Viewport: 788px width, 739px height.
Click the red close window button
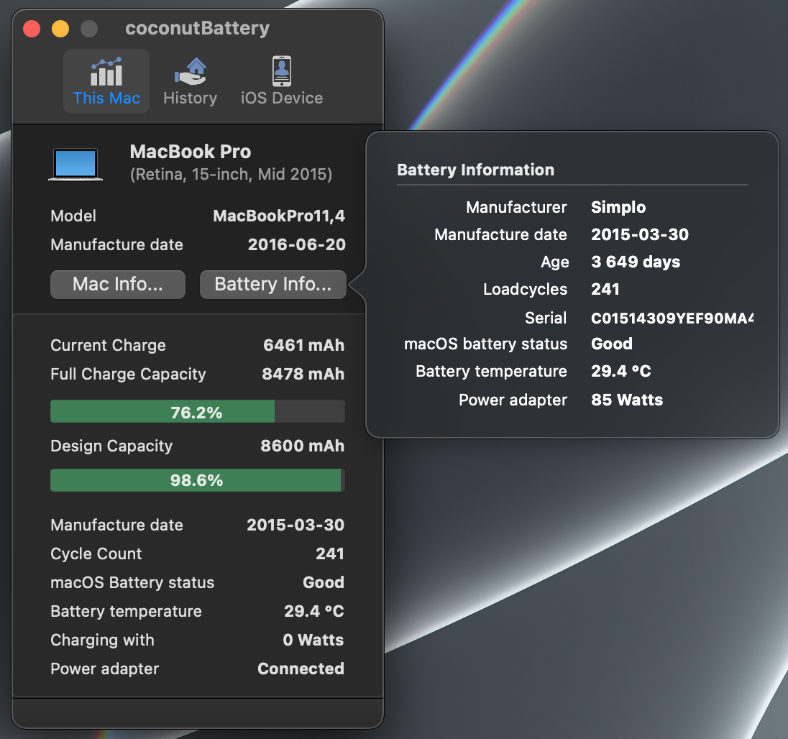[x=32, y=29]
